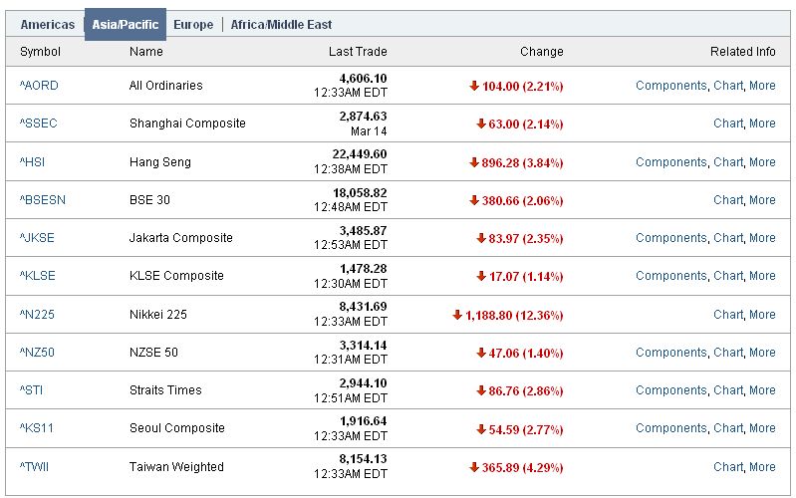Click More link in KLSE Composite row
This screenshot has width=796, height=498.
[762, 276]
